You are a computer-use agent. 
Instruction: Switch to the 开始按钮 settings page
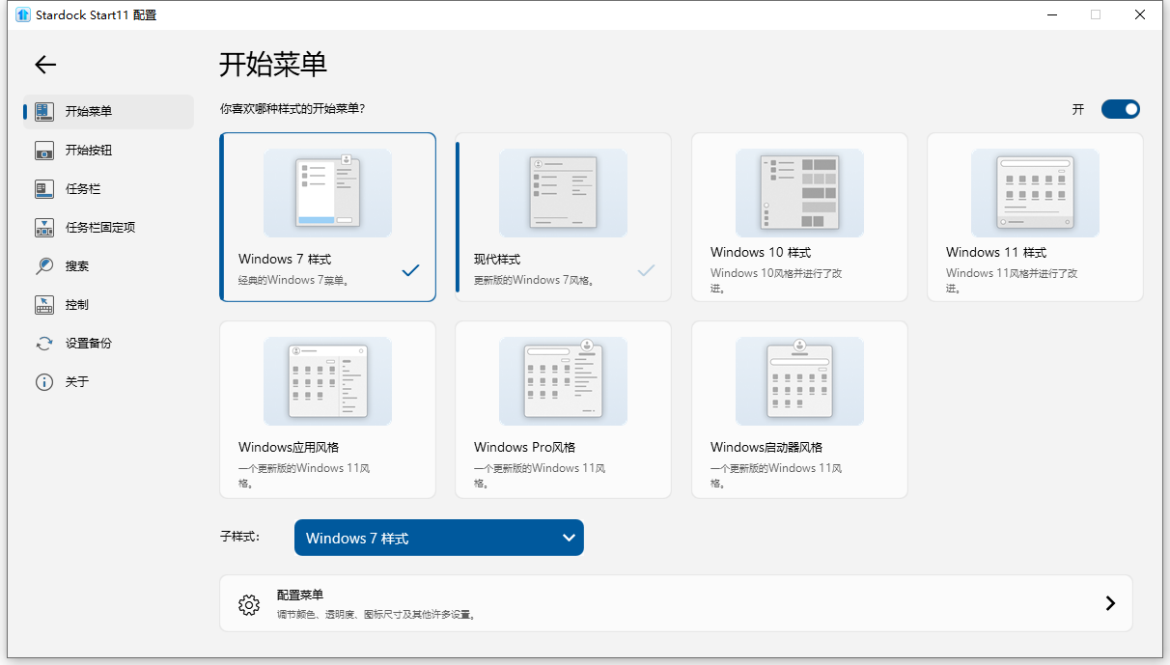coord(77,150)
